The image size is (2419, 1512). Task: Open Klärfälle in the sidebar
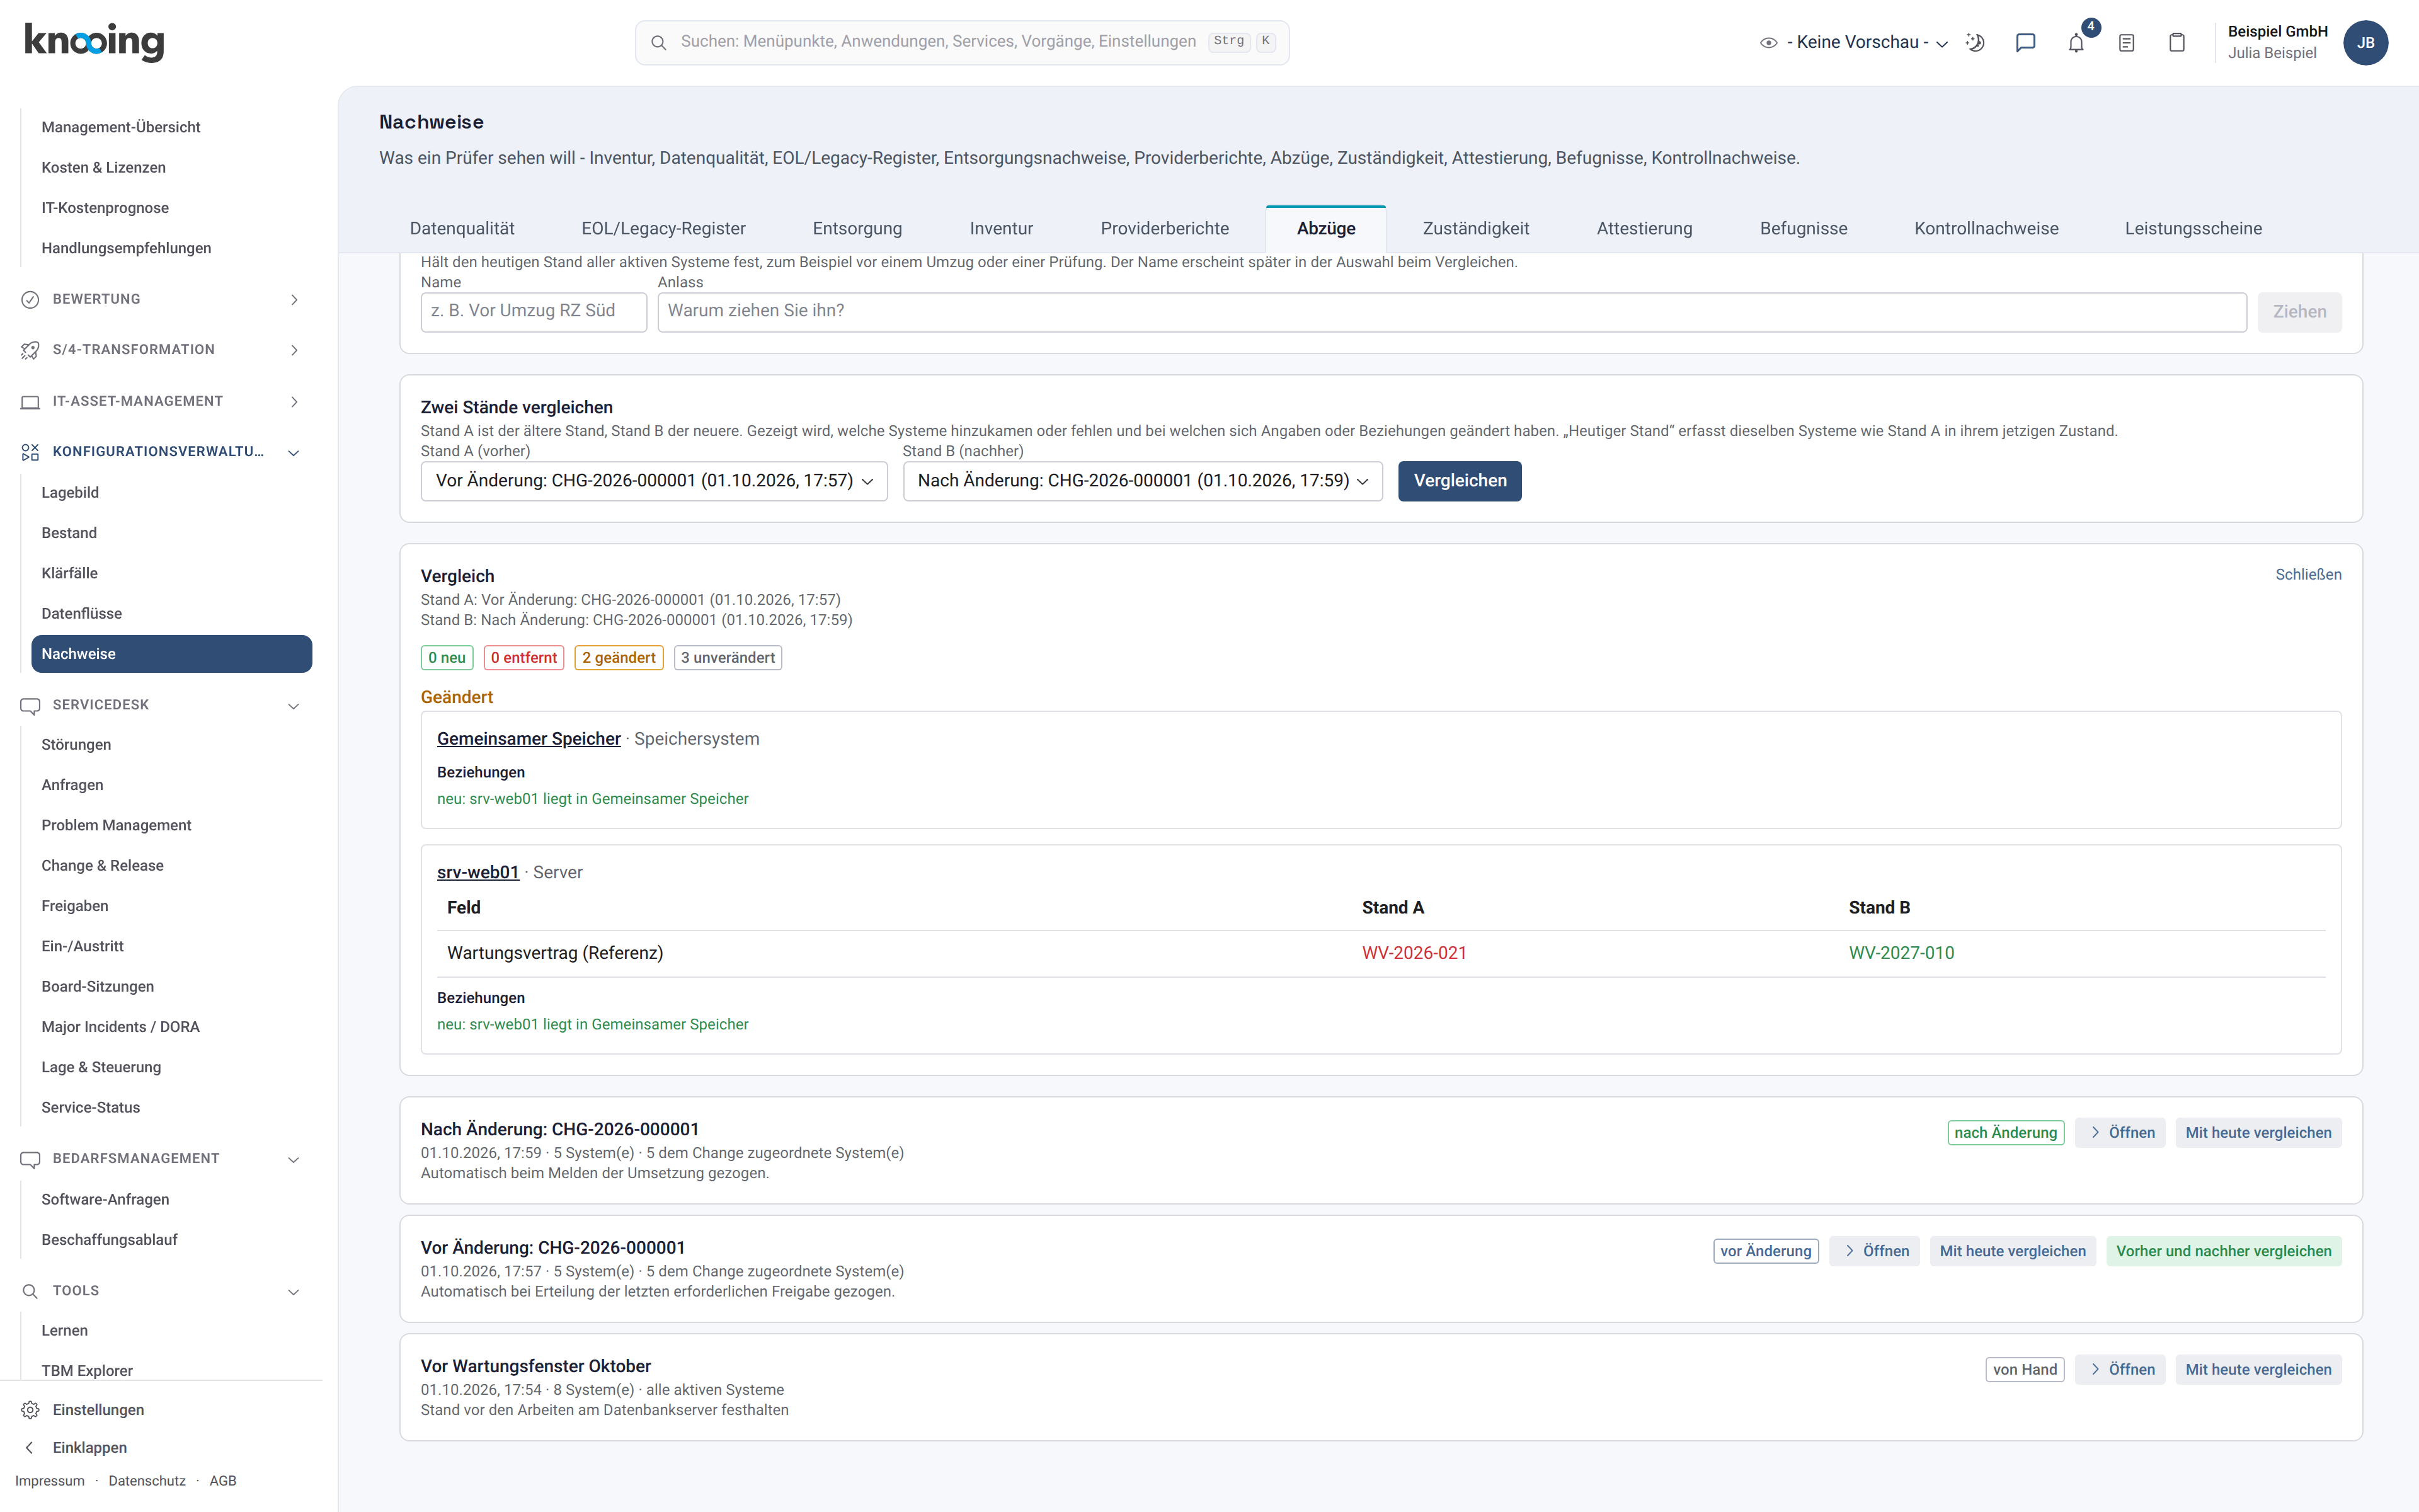click(x=69, y=573)
